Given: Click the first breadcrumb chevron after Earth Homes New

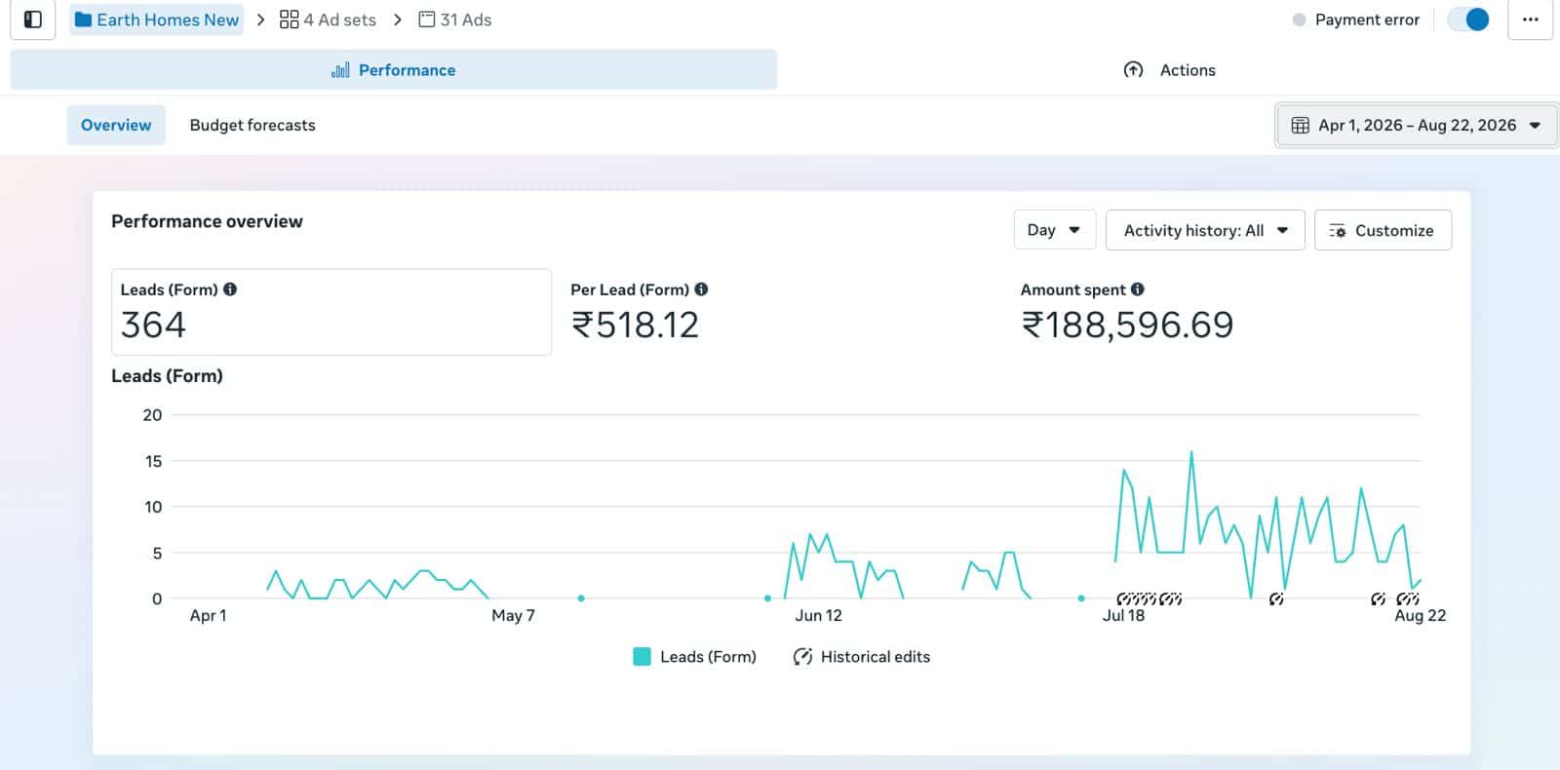Looking at the screenshot, I should 260,19.
